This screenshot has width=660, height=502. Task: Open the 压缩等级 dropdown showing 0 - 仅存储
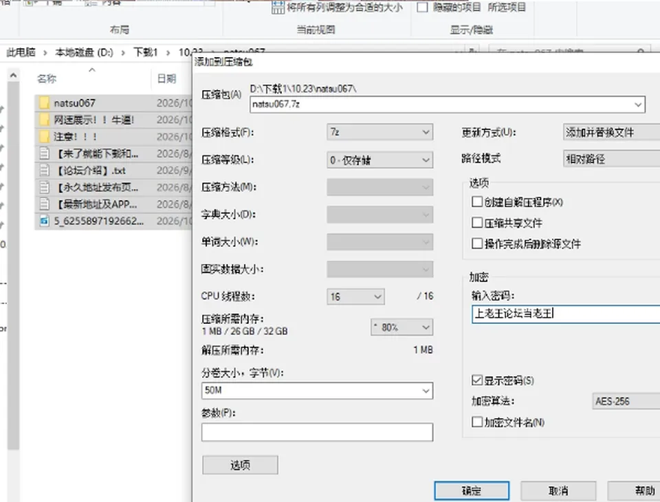coord(379,160)
